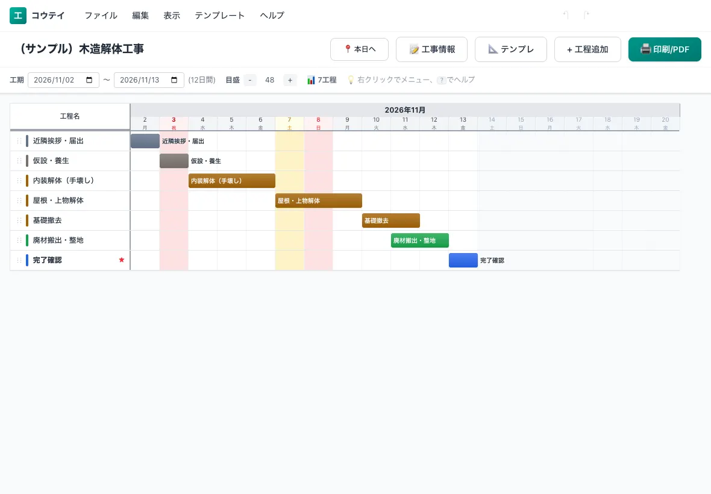Select the 廃材搬出・整地 green bar
This screenshot has width=711, height=494.
420,240
